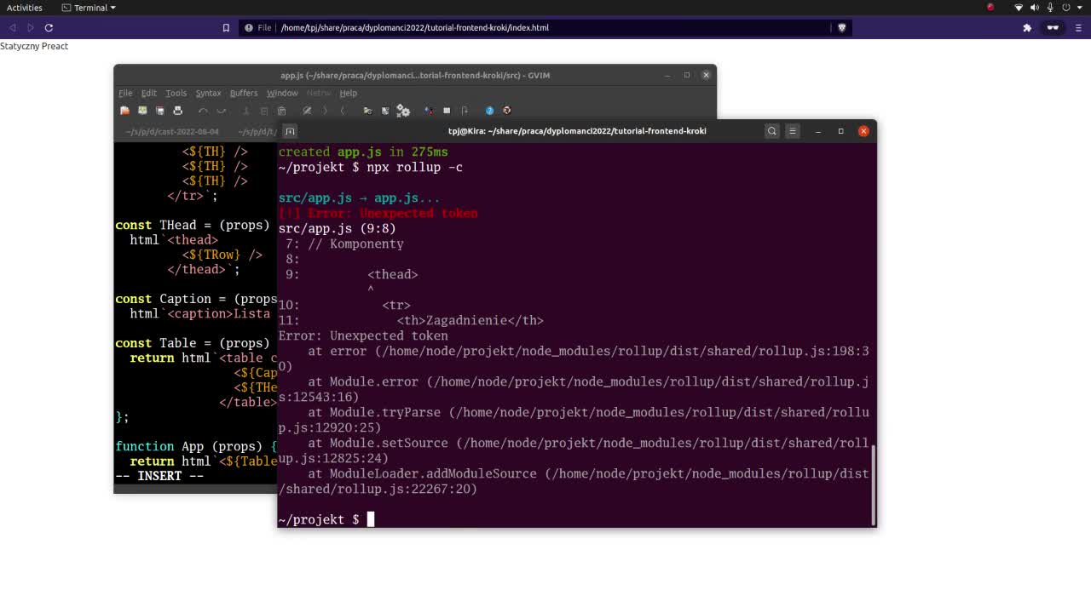The width and height of the screenshot is (1091, 613).
Task: Click the 'Statyczny Preact' page text
Action: [34, 46]
